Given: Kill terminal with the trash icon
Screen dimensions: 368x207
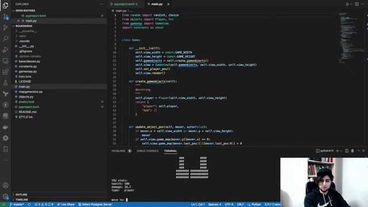Looking at the screenshot, I should (x=352, y=151).
